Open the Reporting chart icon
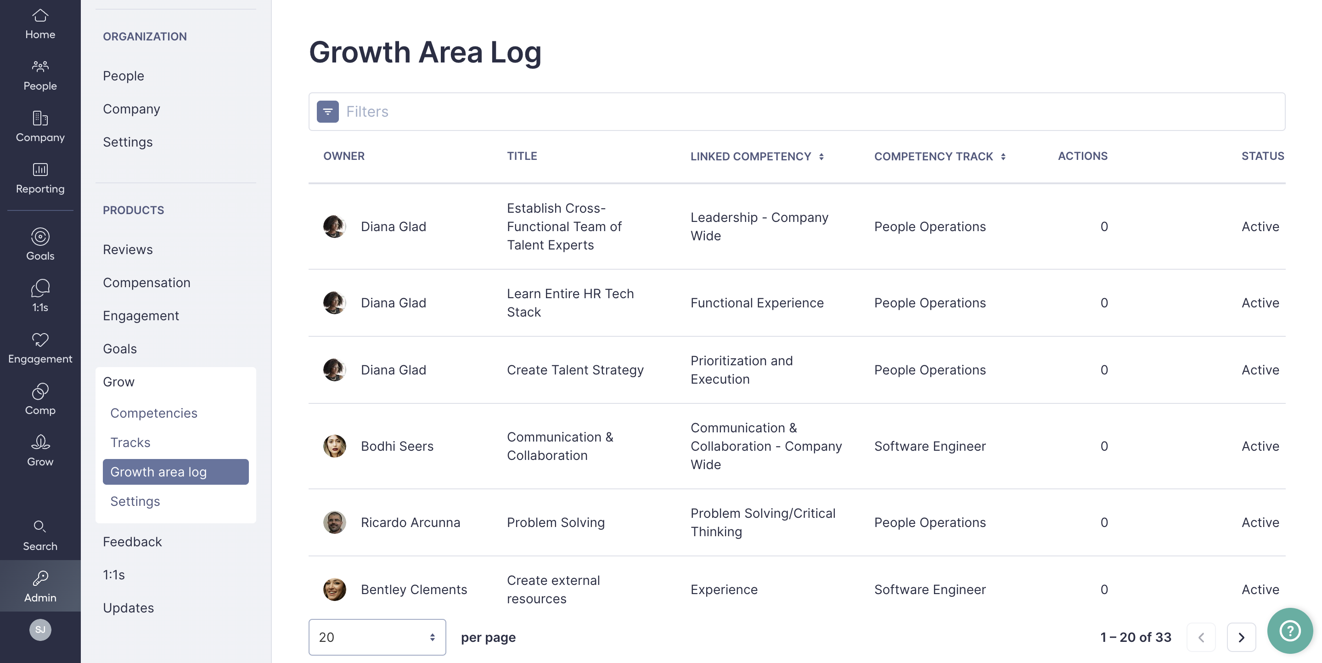The width and height of the screenshot is (1322, 663). [40, 170]
